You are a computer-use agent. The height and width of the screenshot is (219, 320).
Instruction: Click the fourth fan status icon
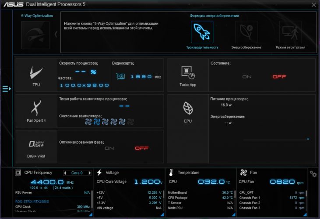click(x=113, y=122)
